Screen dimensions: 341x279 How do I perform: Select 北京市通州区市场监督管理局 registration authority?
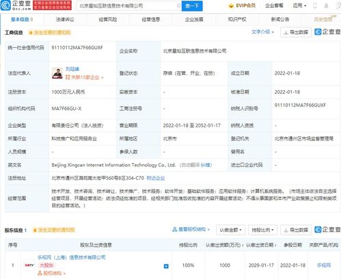[x=304, y=138]
